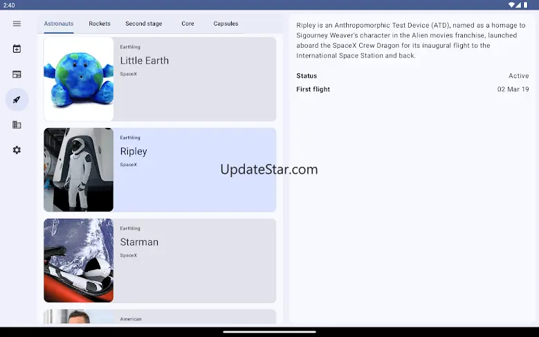Open the Little Earth astronaut card
This screenshot has width=539, height=337.
160,79
